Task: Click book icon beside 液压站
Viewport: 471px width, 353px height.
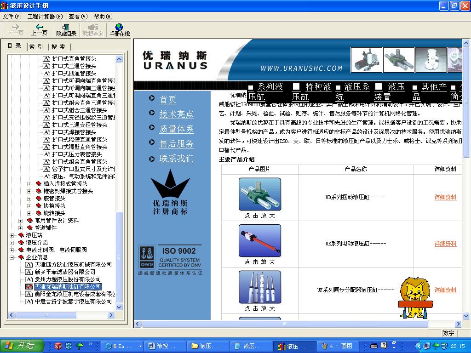Action: [x=21, y=235]
